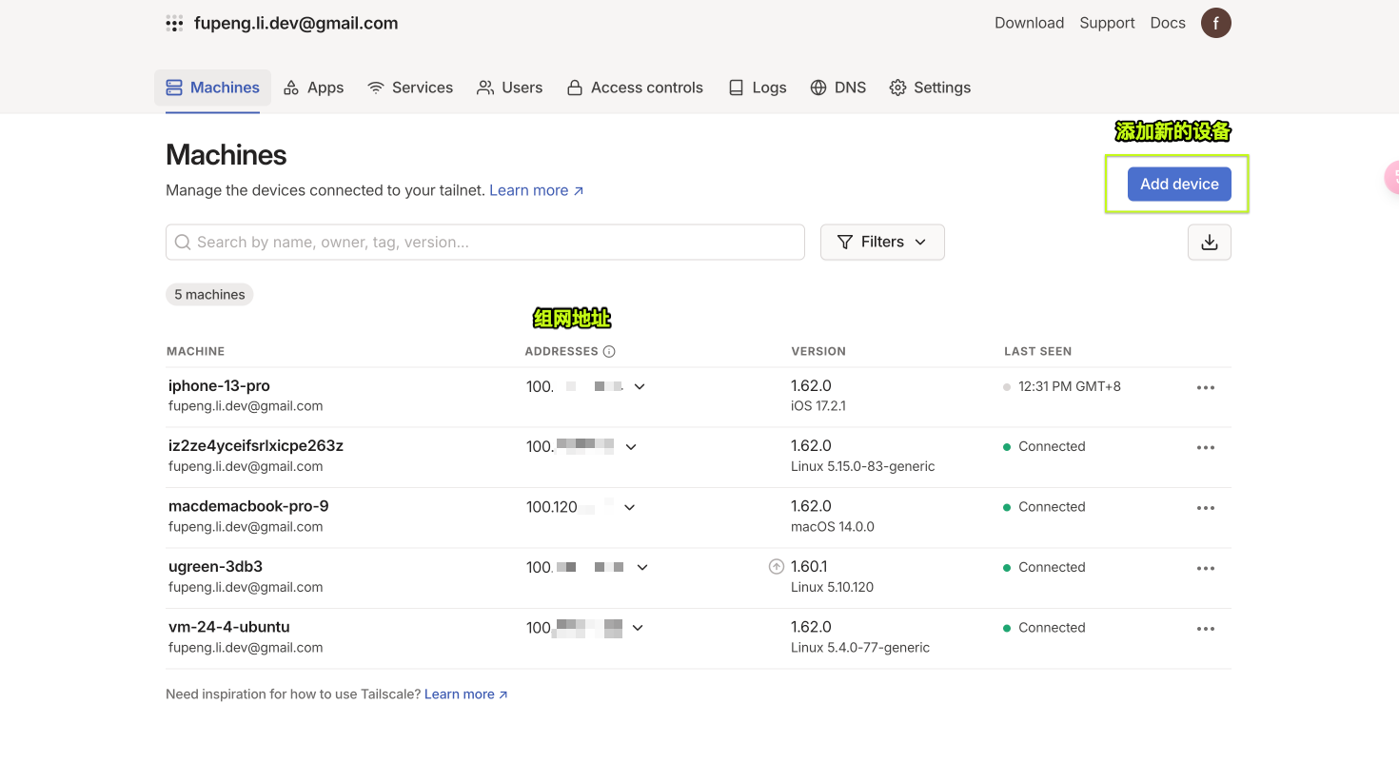1399x762 pixels.
Task: Open the Apps tab
Action: (x=313, y=88)
